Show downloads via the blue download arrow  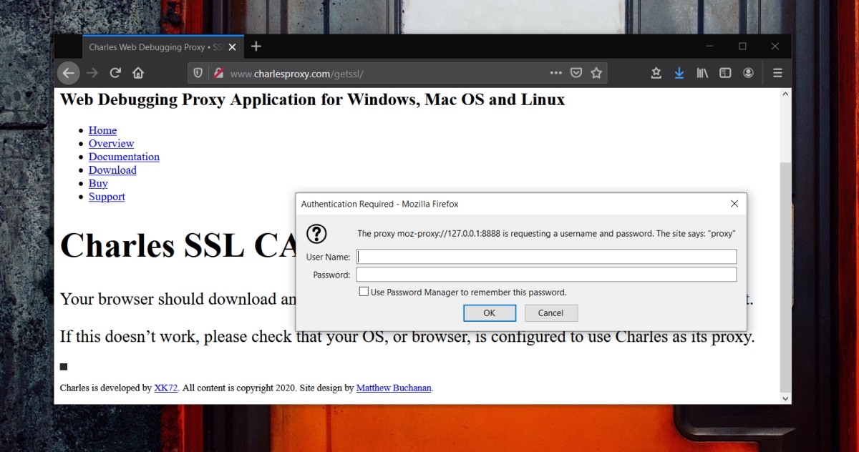point(679,72)
